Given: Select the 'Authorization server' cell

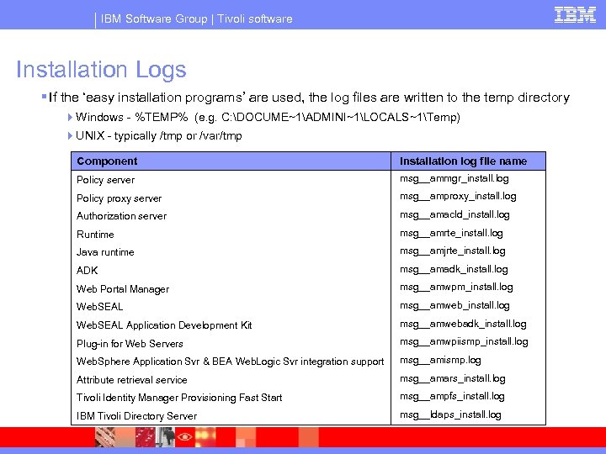Looking at the screenshot, I should coord(121,216).
